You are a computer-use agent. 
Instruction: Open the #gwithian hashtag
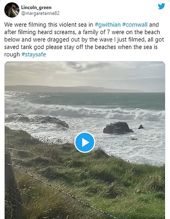click(108, 25)
